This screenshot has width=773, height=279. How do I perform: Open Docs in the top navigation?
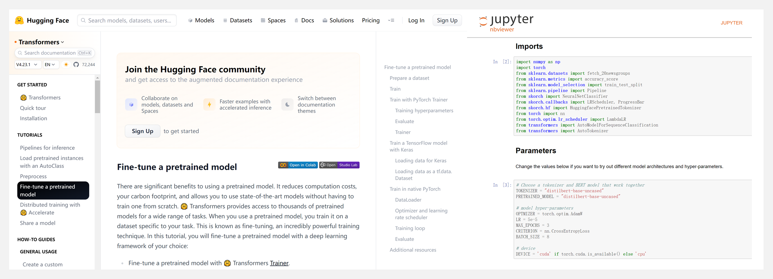point(304,20)
